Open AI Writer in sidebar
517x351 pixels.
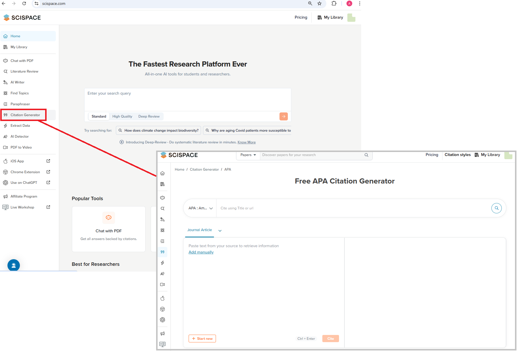point(28,82)
